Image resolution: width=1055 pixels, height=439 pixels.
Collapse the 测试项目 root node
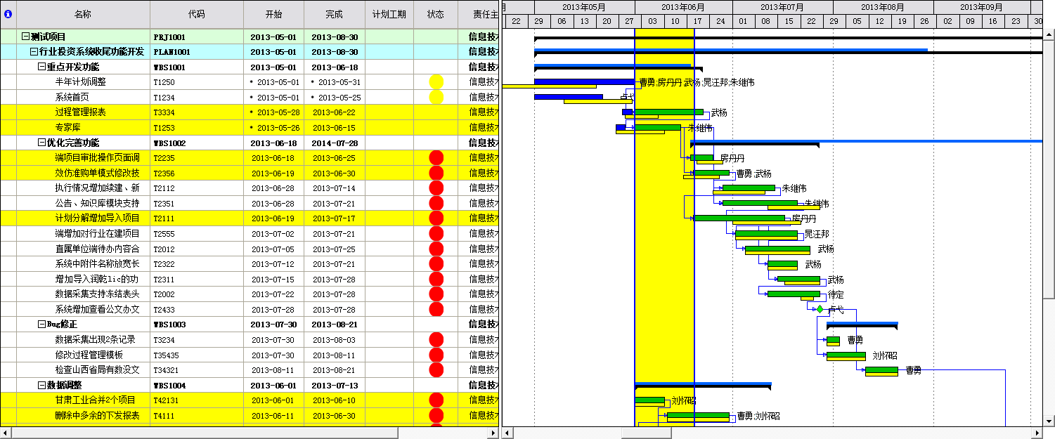click(x=25, y=37)
